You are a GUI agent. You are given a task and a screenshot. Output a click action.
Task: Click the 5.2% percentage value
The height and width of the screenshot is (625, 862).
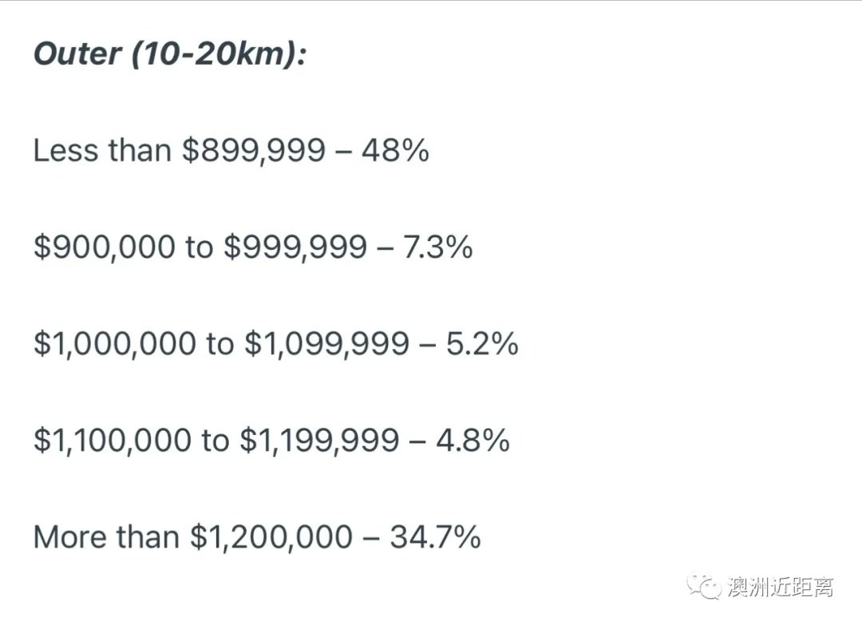482,343
